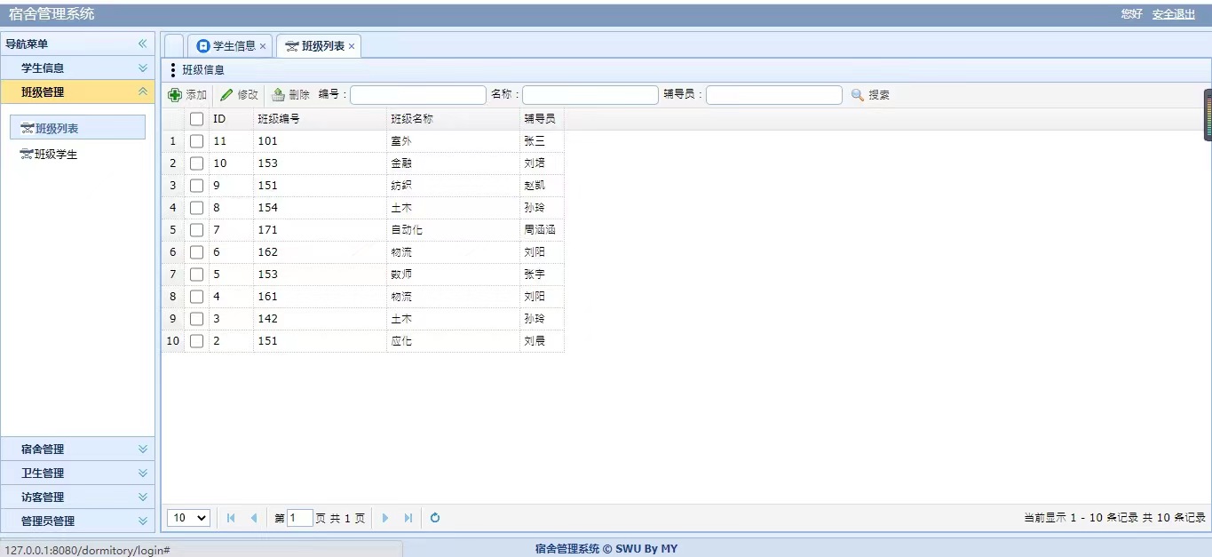
Task: Collapse the navigation menu with double-arrow icon
Action: coord(142,44)
